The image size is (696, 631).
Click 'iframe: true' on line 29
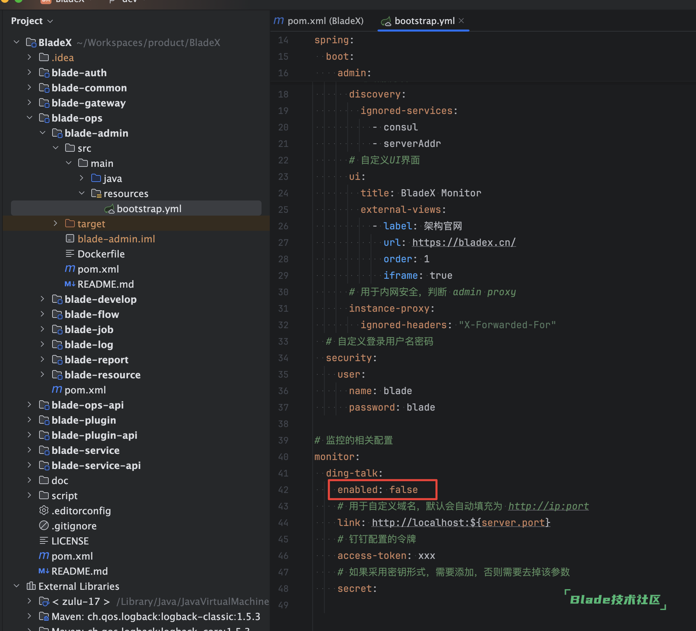tap(418, 276)
